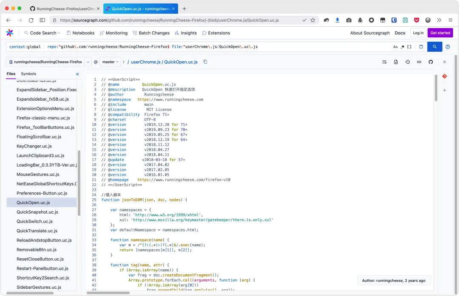Image resolution: width=459 pixels, height=296 pixels.
Task: Open the About Sourcegraph link
Action: (x=370, y=33)
